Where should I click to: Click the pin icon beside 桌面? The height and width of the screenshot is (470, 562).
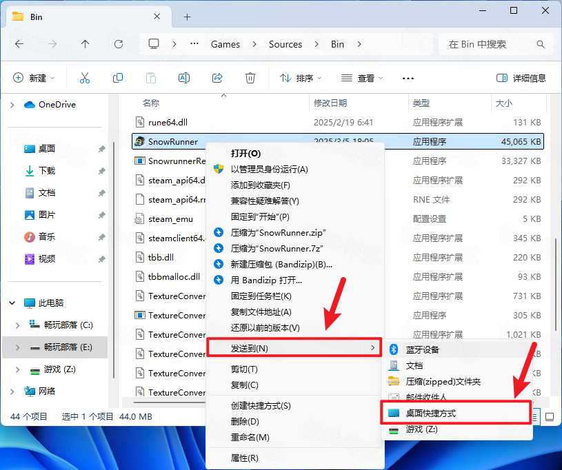point(102,149)
